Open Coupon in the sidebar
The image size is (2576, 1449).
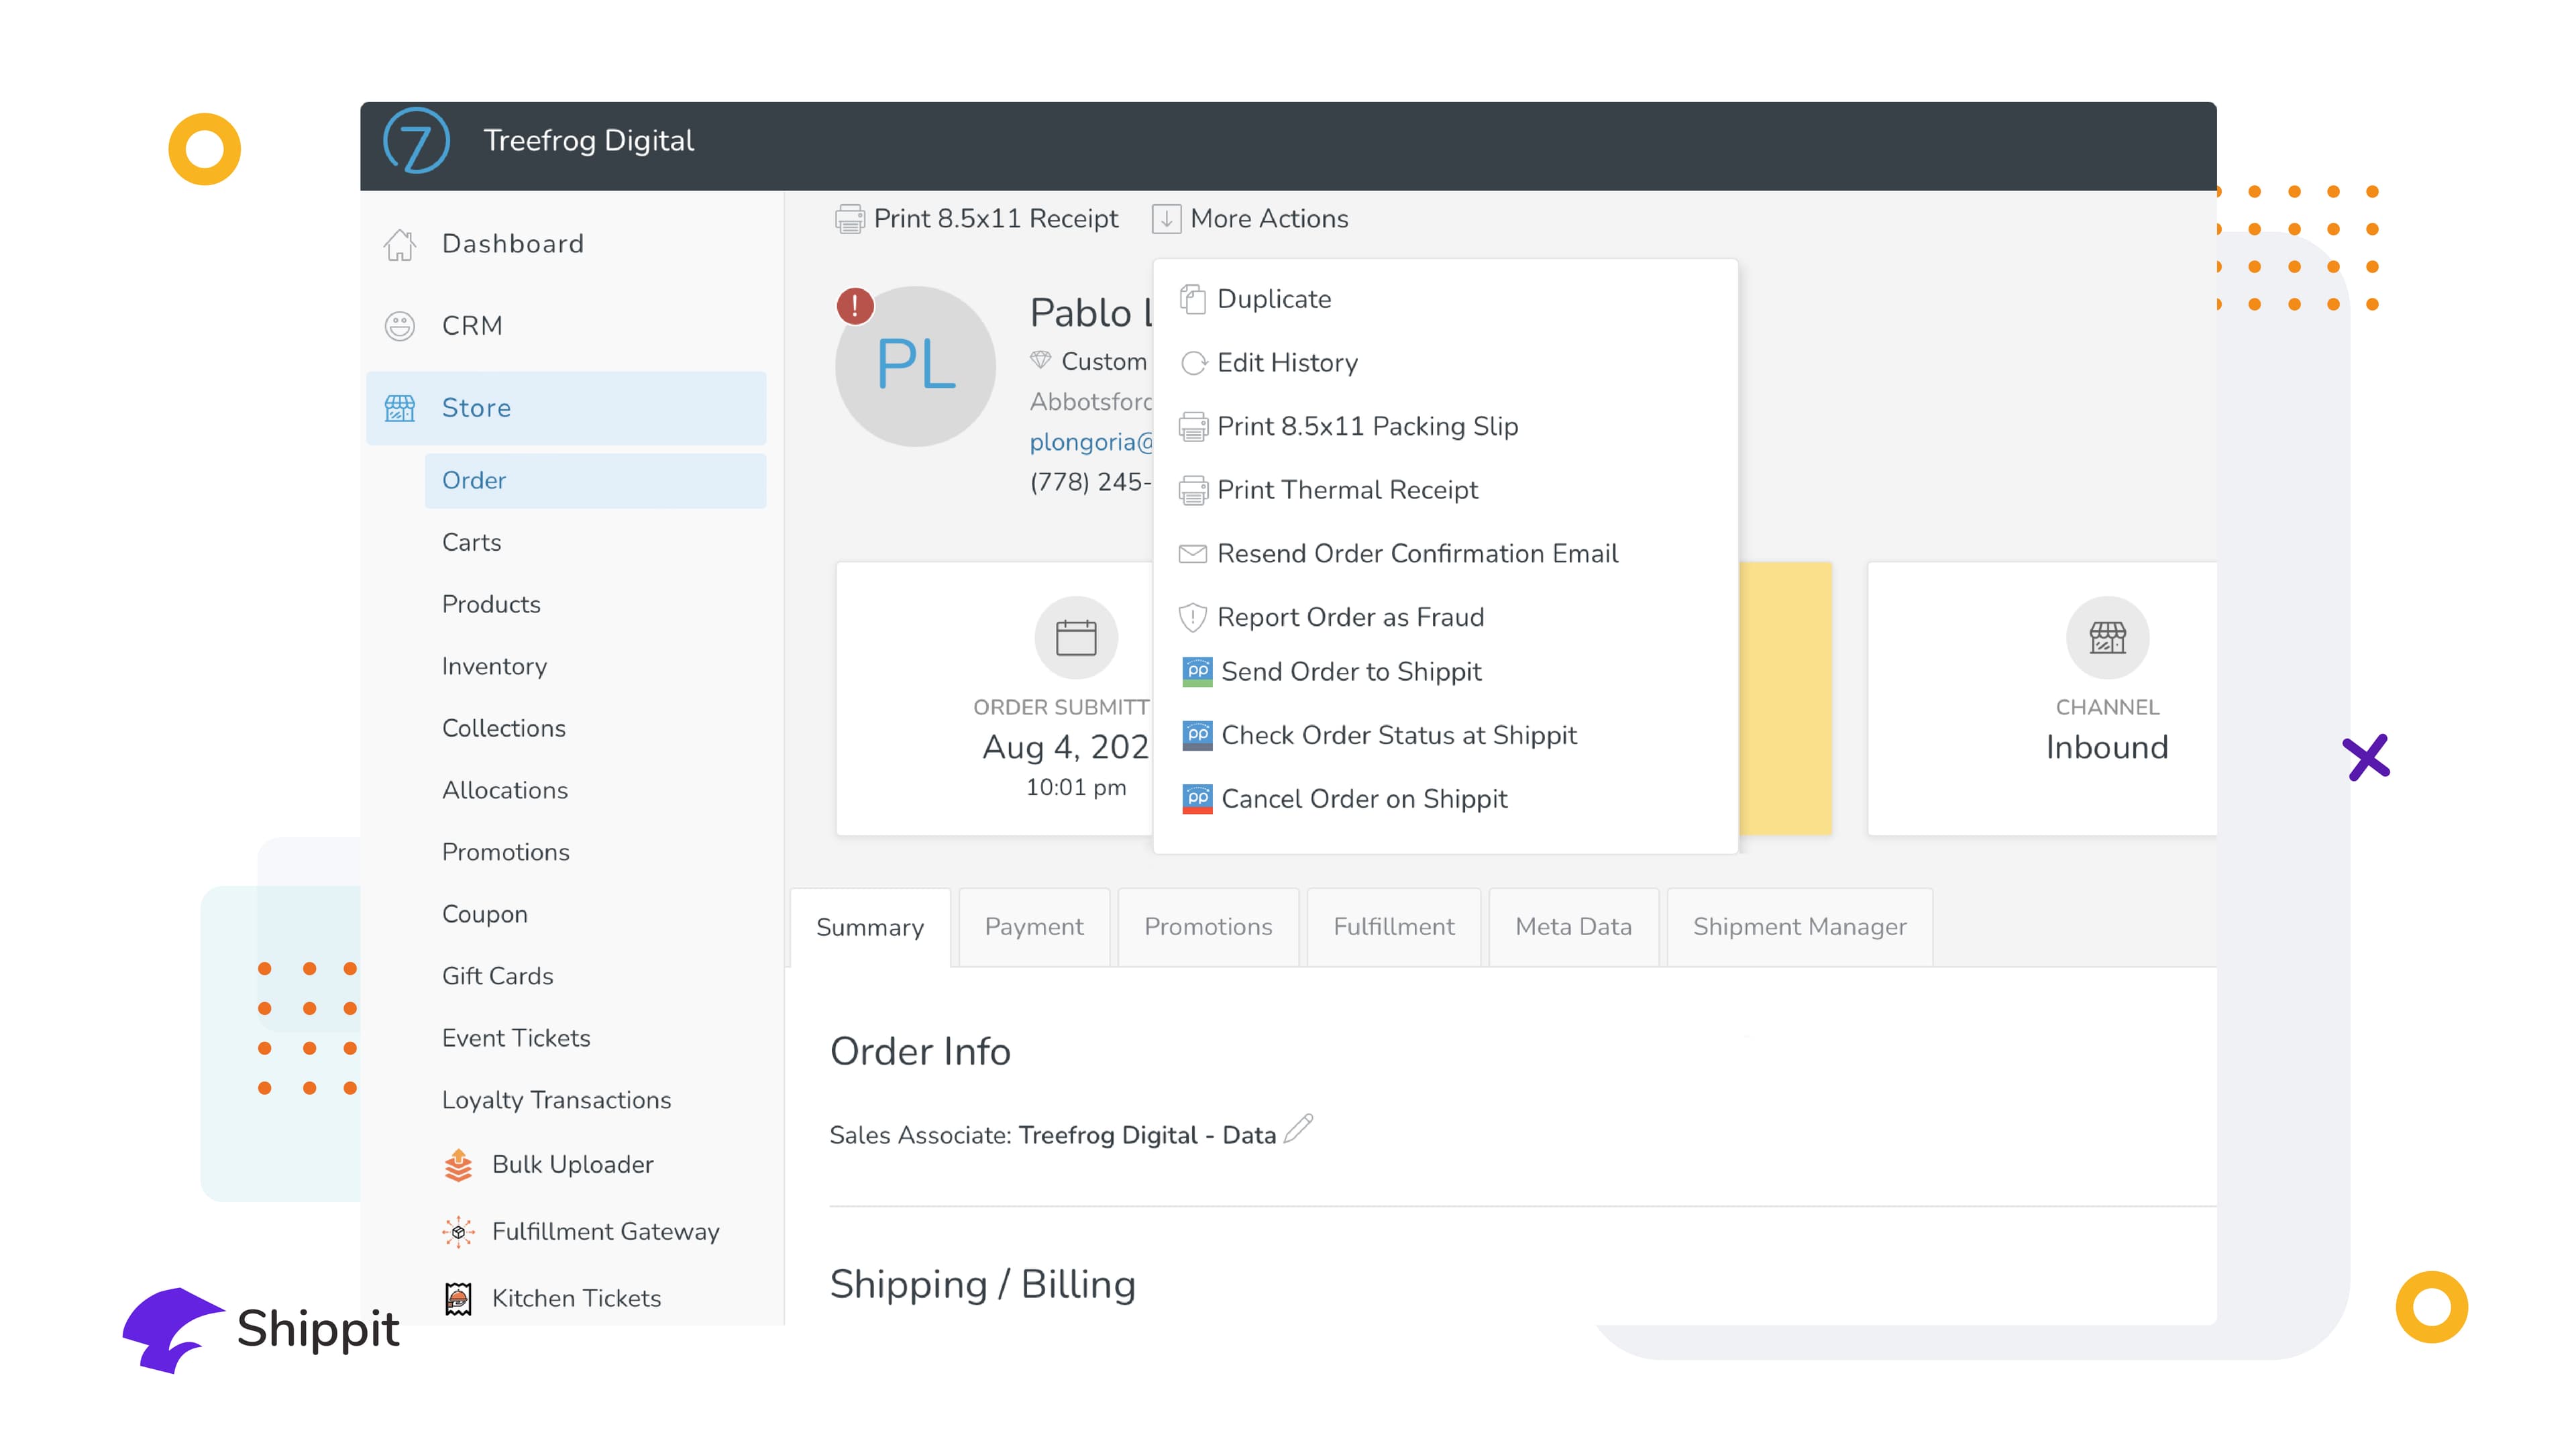[484, 915]
